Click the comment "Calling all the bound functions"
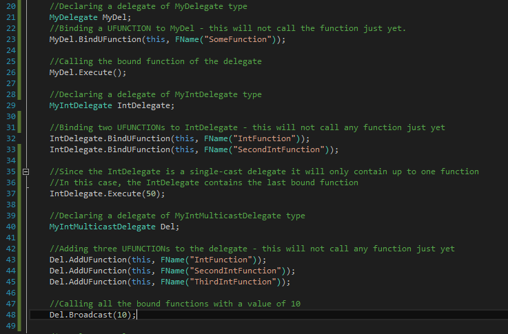Viewport: 508px width, 334px height. point(175,304)
